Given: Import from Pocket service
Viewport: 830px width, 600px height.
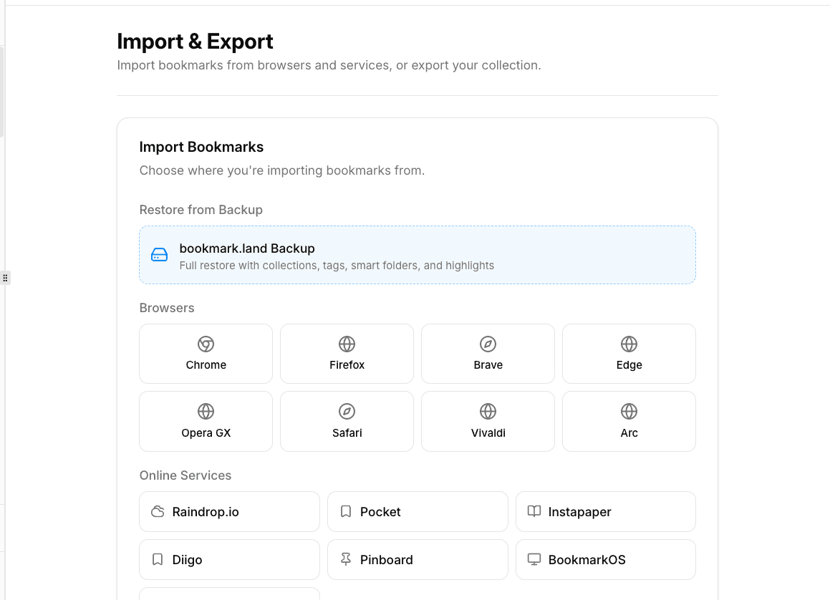Looking at the screenshot, I should click(x=418, y=512).
